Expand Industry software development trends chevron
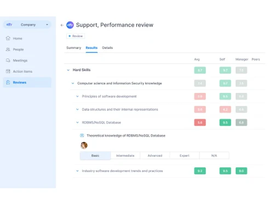274x205 pixels. click(77, 171)
